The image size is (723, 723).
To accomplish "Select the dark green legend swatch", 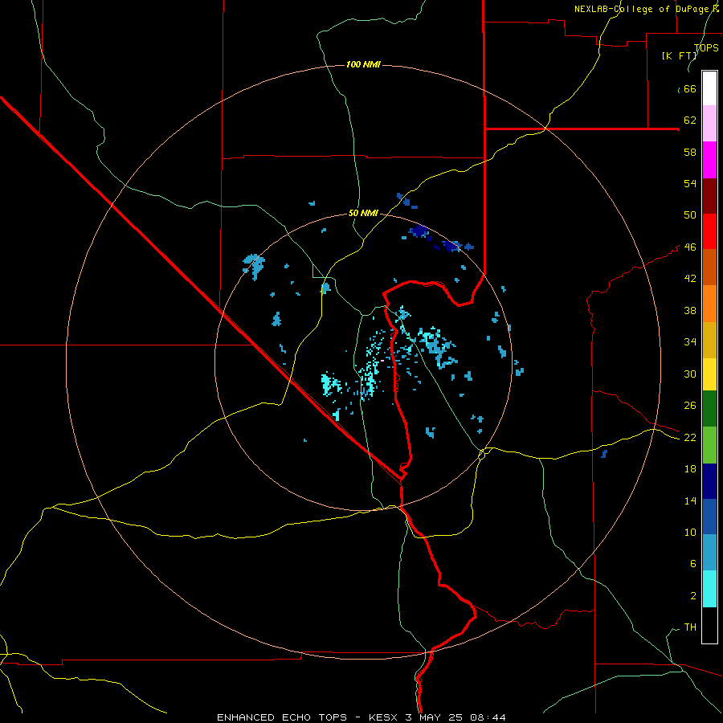I will [709, 409].
